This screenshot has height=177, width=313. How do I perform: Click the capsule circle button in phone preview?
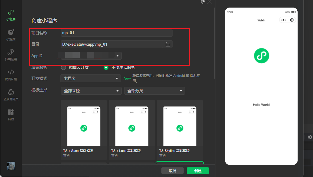[x=292, y=20]
